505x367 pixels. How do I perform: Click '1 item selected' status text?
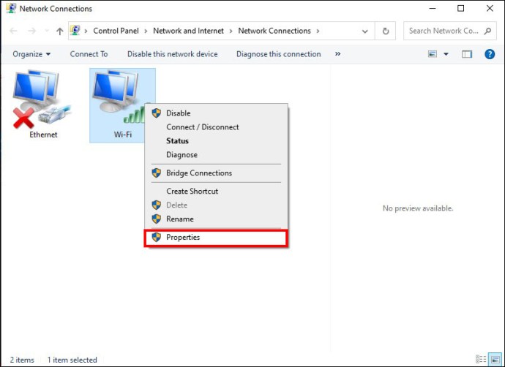[x=72, y=360]
